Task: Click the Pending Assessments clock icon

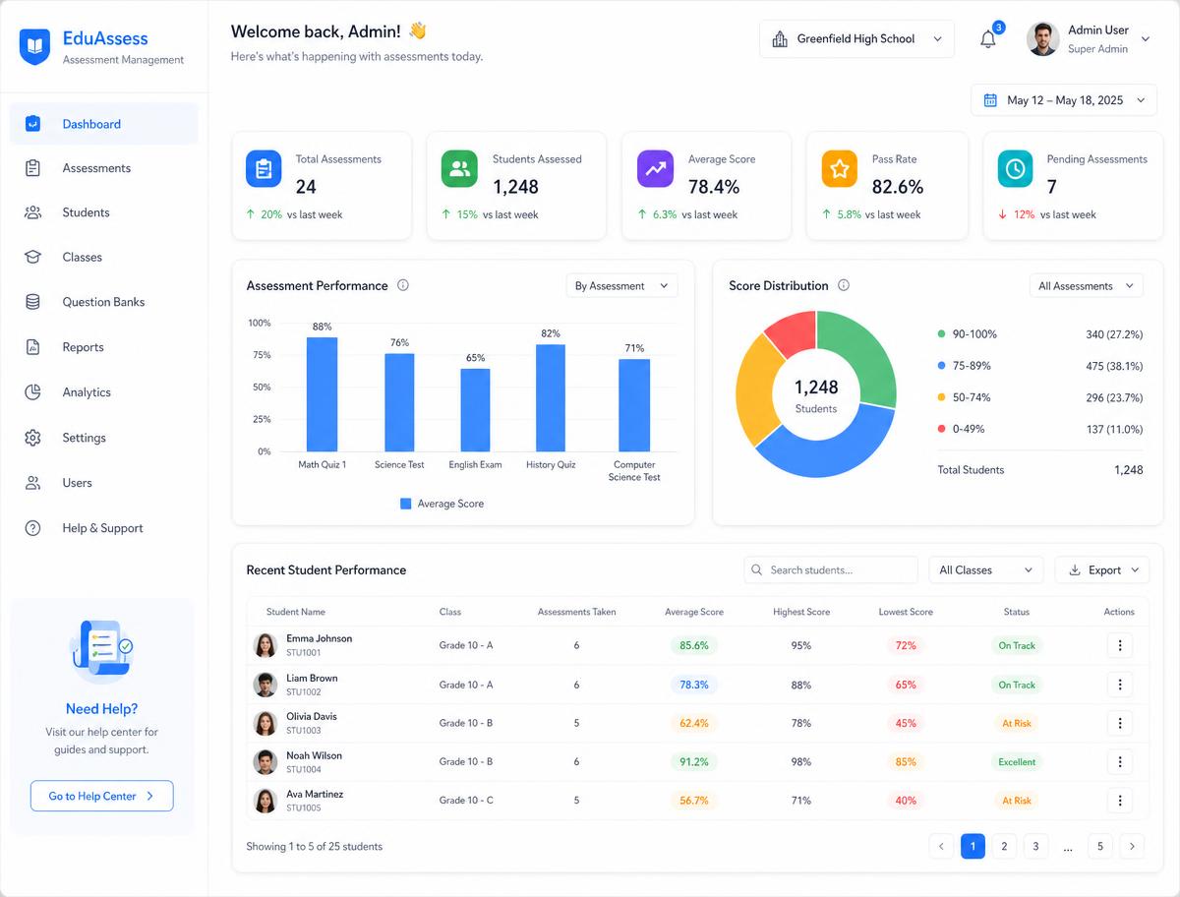Action: (1016, 169)
